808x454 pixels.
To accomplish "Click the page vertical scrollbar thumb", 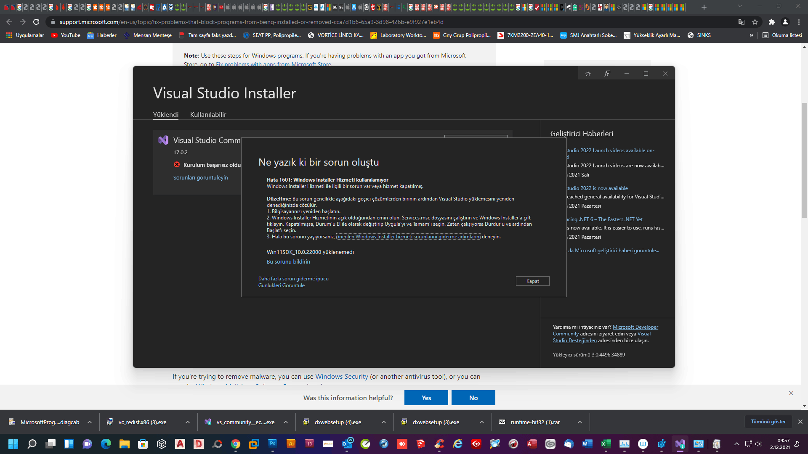I will point(804,160).
